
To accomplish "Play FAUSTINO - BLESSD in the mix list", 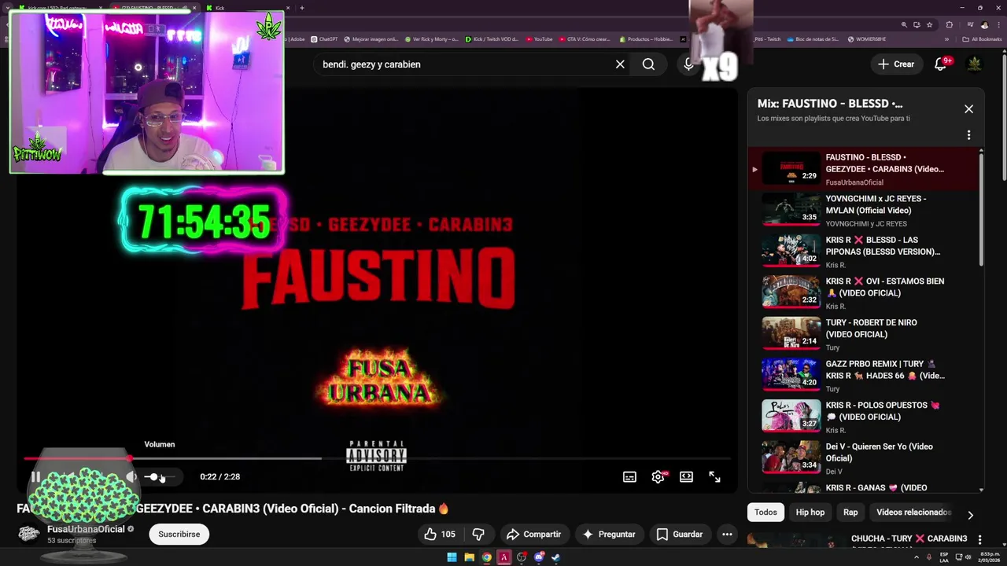I will [x=863, y=169].
